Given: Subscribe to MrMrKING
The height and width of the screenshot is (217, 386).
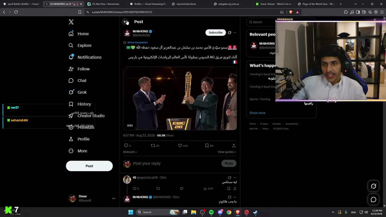Looking at the screenshot, I should coord(216,33).
